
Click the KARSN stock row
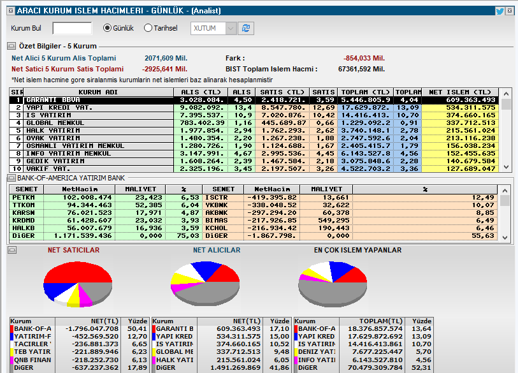[106, 212]
